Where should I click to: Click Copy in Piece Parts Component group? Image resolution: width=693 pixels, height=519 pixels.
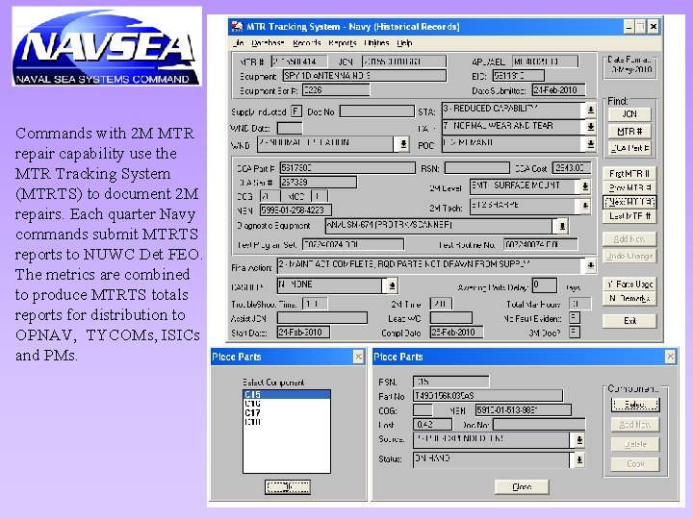pyautogui.click(x=635, y=464)
